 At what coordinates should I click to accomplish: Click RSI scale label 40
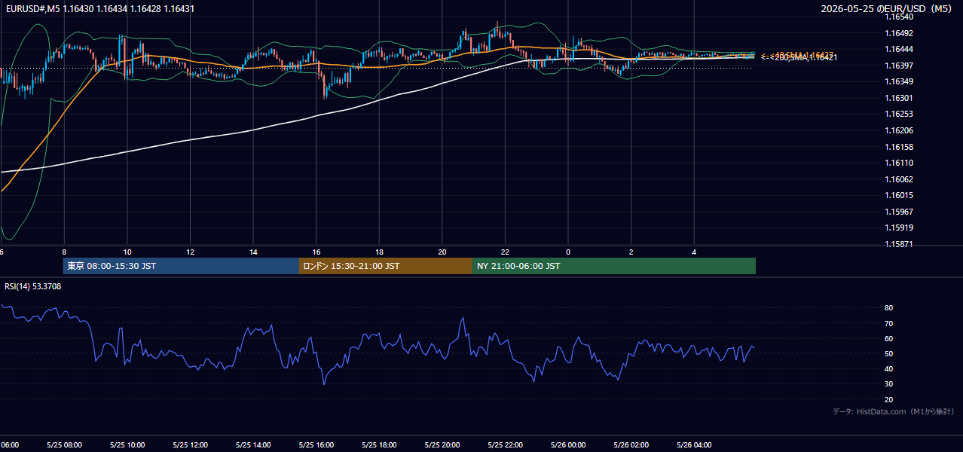(888, 368)
